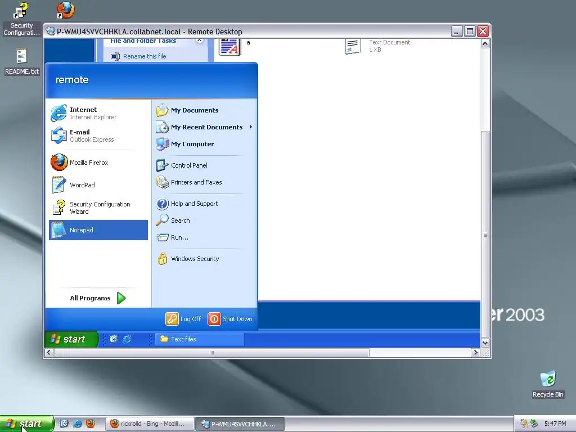Click the Remote Desktop scroll down arrow
This screenshot has height=432, width=576.
[485, 343]
